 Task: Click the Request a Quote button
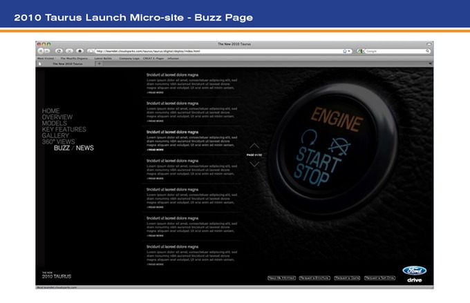point(347,278)
